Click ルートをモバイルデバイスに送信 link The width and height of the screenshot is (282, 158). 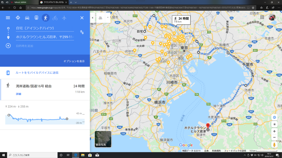[37, 73]
